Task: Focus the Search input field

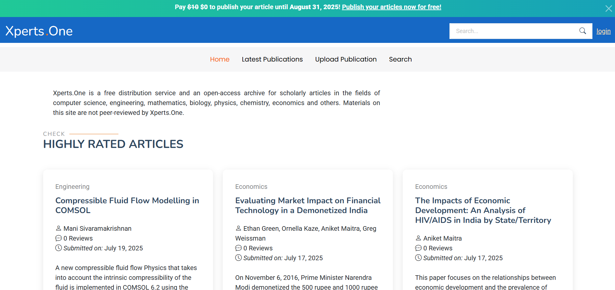Action: tap(514, 31)
